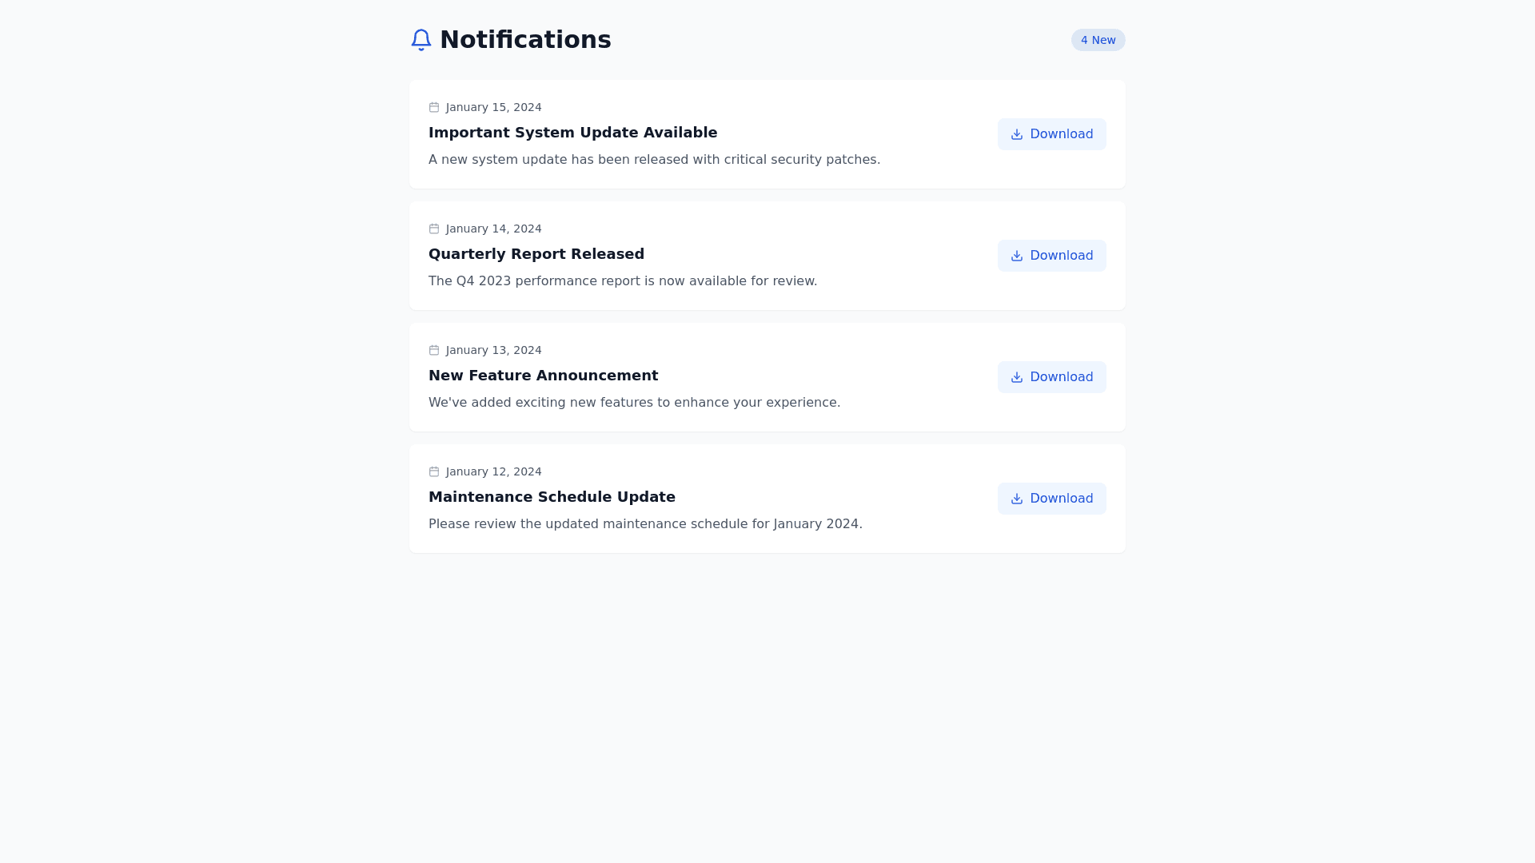Viewport: 1535px width, 863px height.
Task: Open the Quarterly Report Released title
Action: click(x=536, y=254)
